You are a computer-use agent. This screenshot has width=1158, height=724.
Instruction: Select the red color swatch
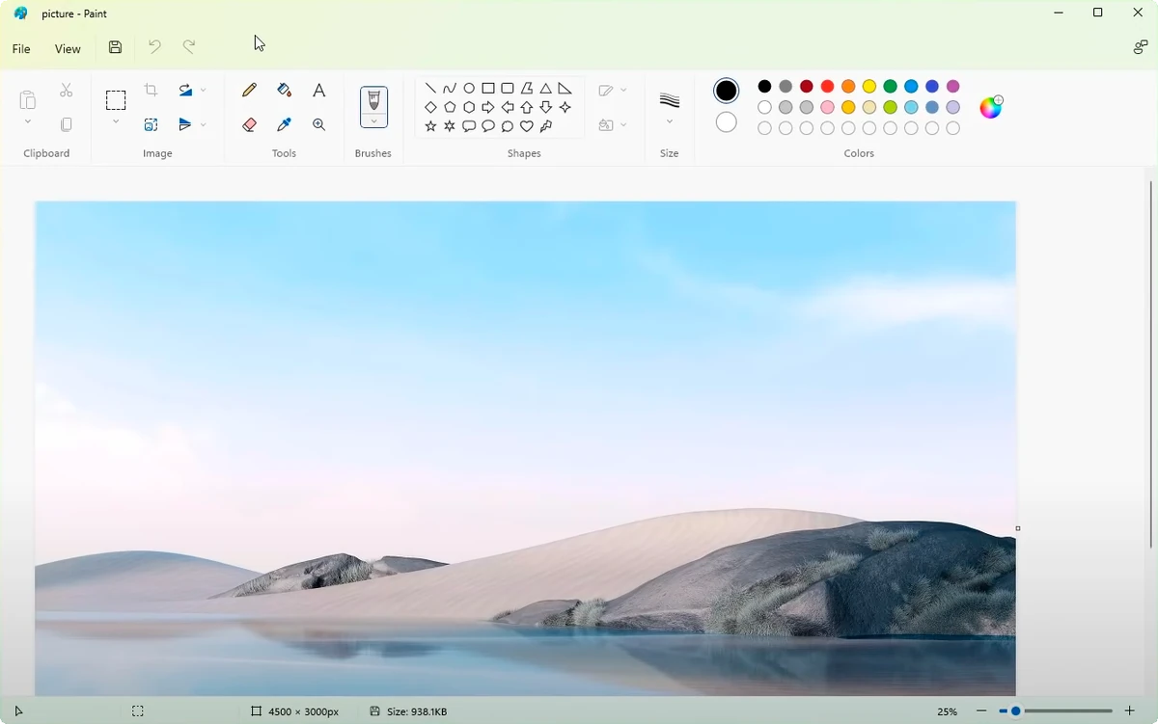tap(826, 86)
